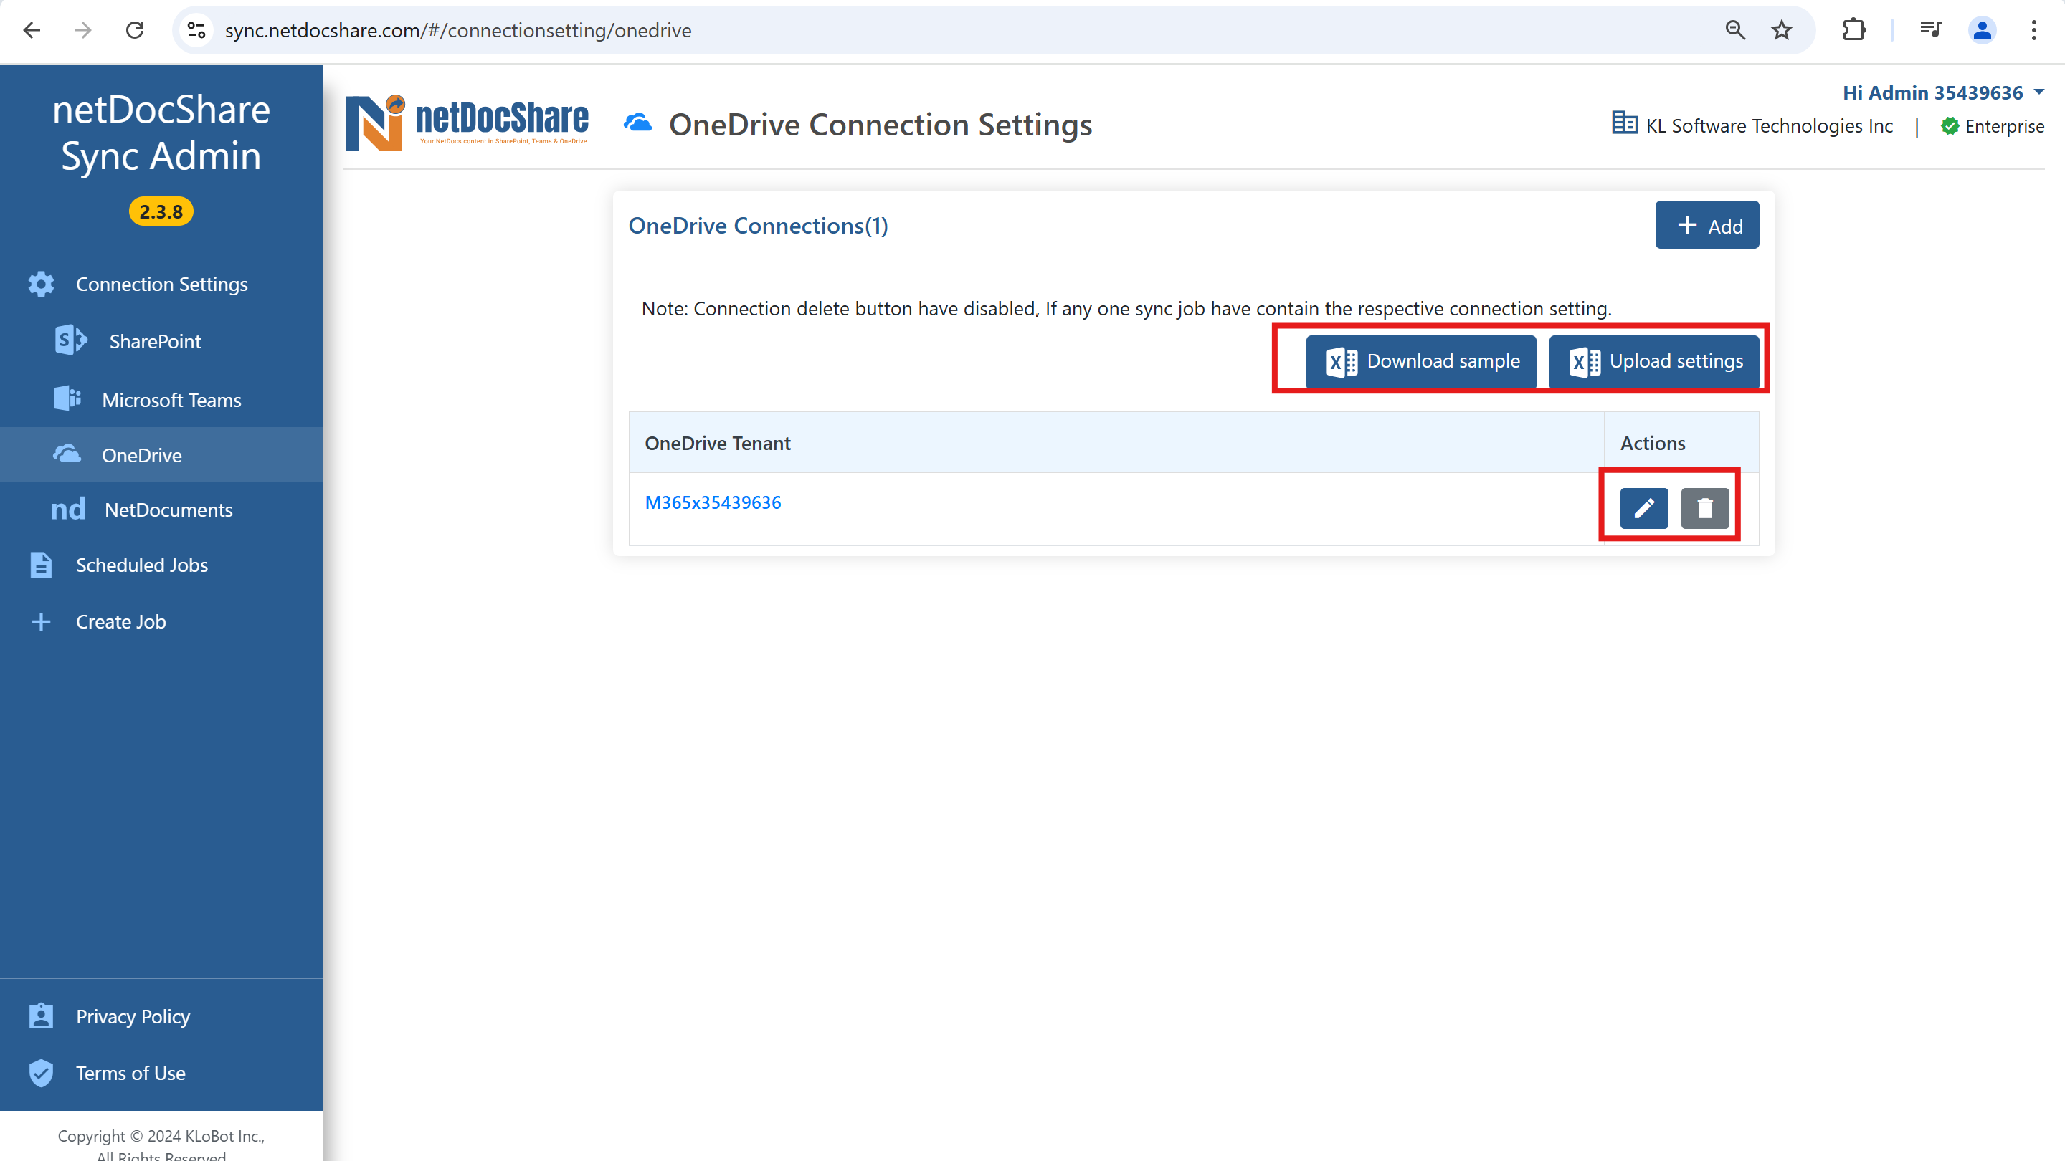Open Connection Settings from sidebar
The image size is (2065, 1161).
(161, 284)
